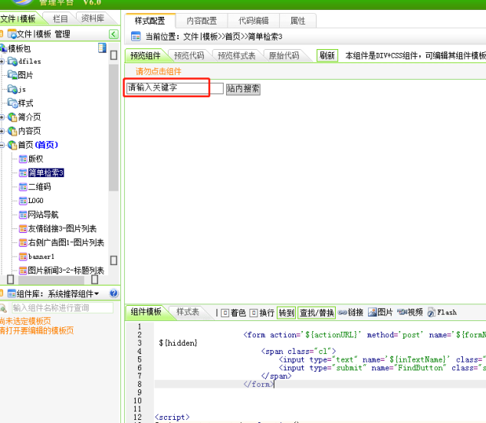Screen dimensions: 486x423
Task: Click the 请输入关键字 search input field
Action: (x=166, y=88)
